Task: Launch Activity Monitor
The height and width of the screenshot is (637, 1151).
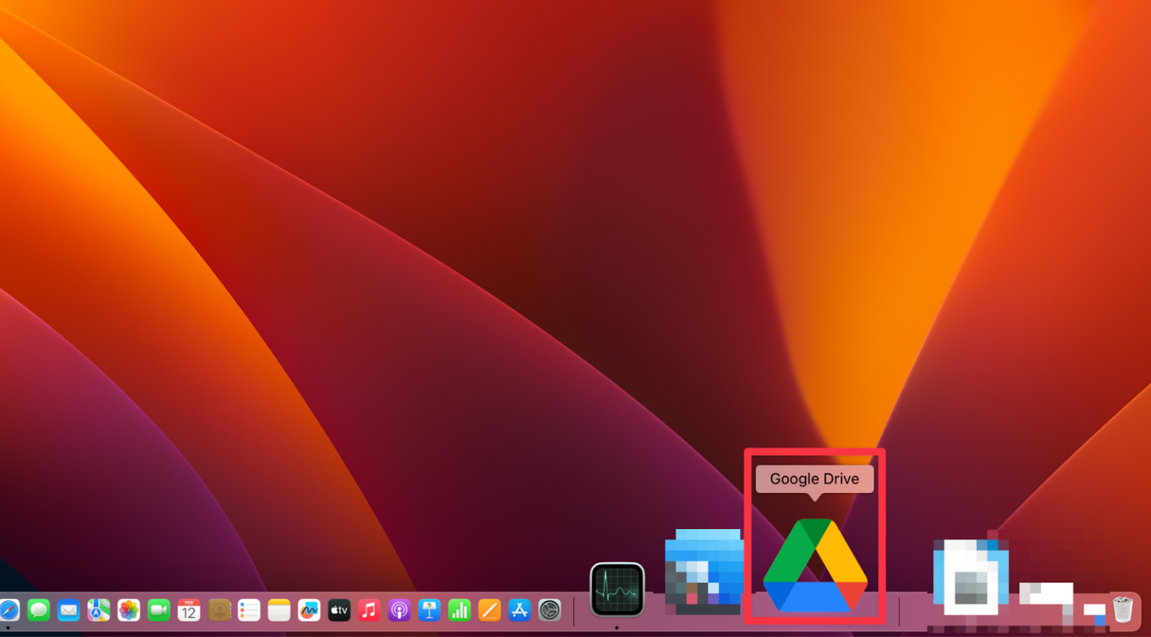Action: click(616, 590)
